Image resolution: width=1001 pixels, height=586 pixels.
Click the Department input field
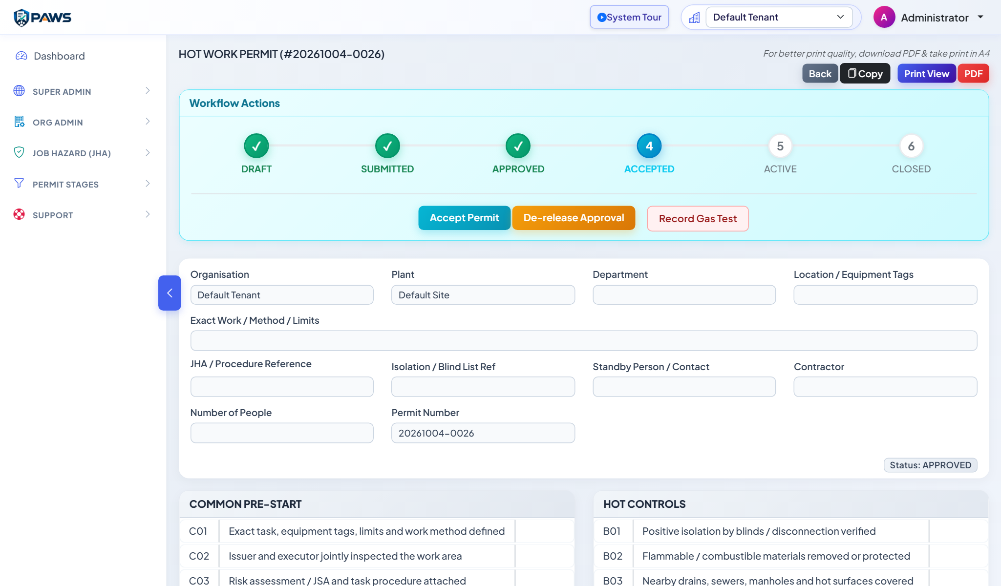[684, 295]
